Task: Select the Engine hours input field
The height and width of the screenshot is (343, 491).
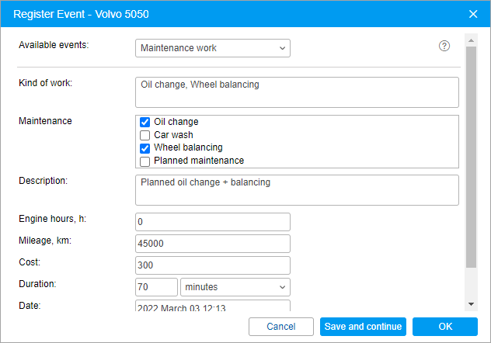Action: [x=212, y=222]
